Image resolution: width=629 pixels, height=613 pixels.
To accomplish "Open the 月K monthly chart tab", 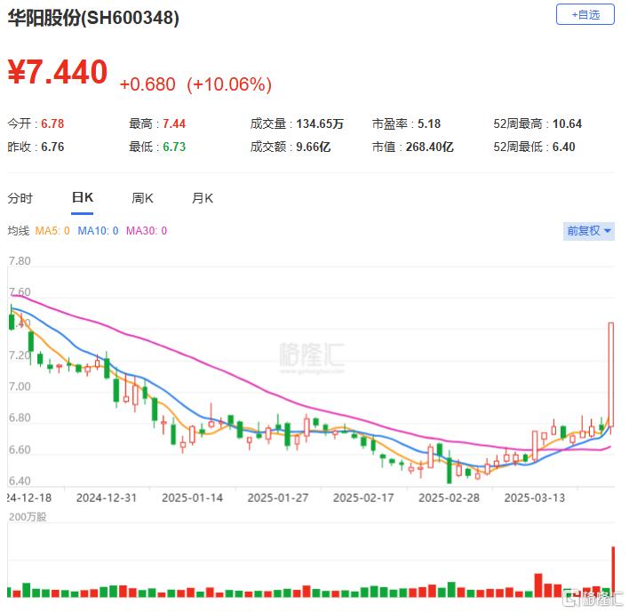I will coord(203,198).
